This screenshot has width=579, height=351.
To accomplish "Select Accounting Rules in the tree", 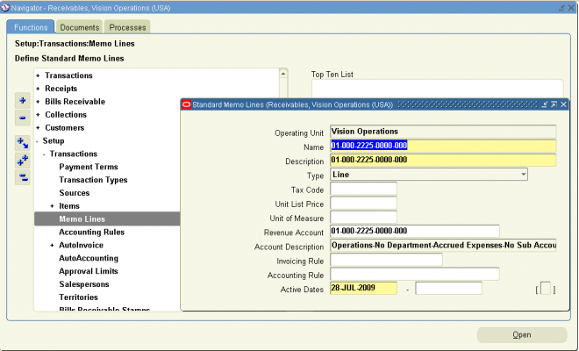I will 91,232.
